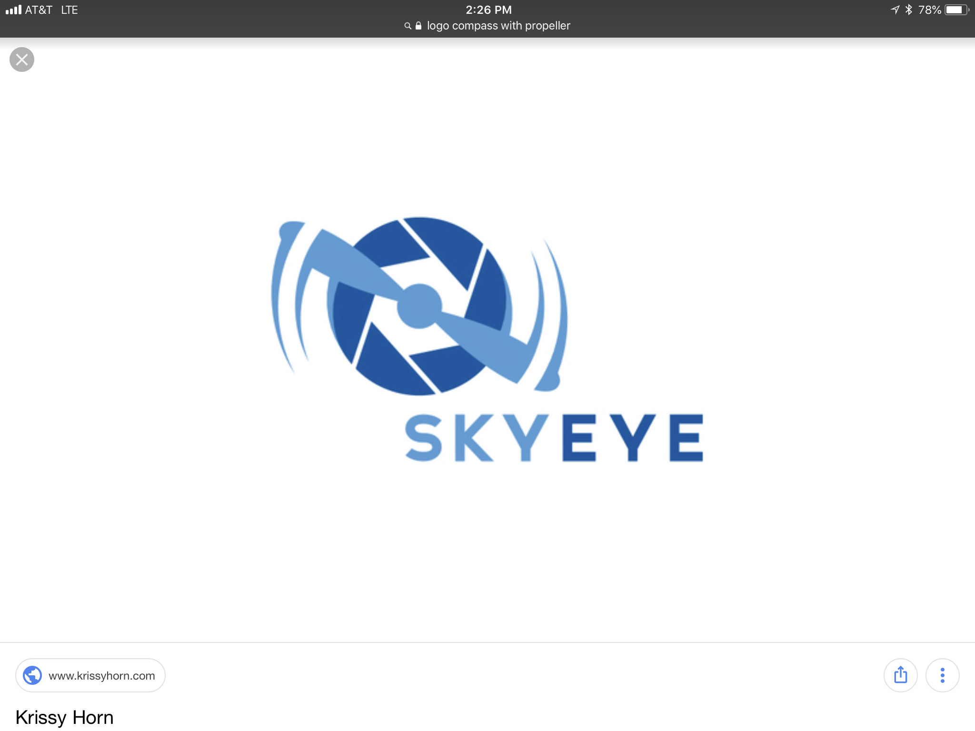Tap the 78% battery percentage text

(x=929, y=10)
